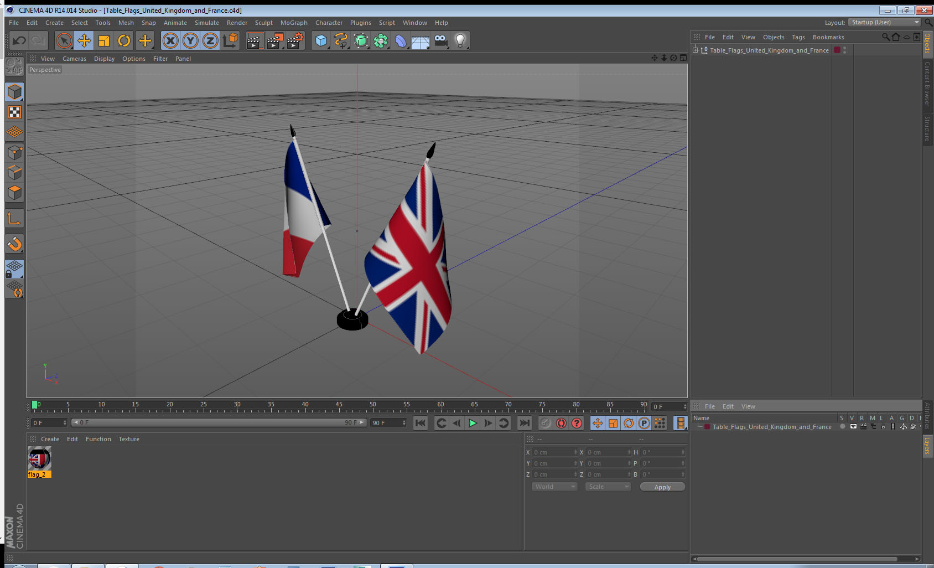Switch to Model mode cube icon
Viewport: 934px width, 568px height.
coord(14,92)
